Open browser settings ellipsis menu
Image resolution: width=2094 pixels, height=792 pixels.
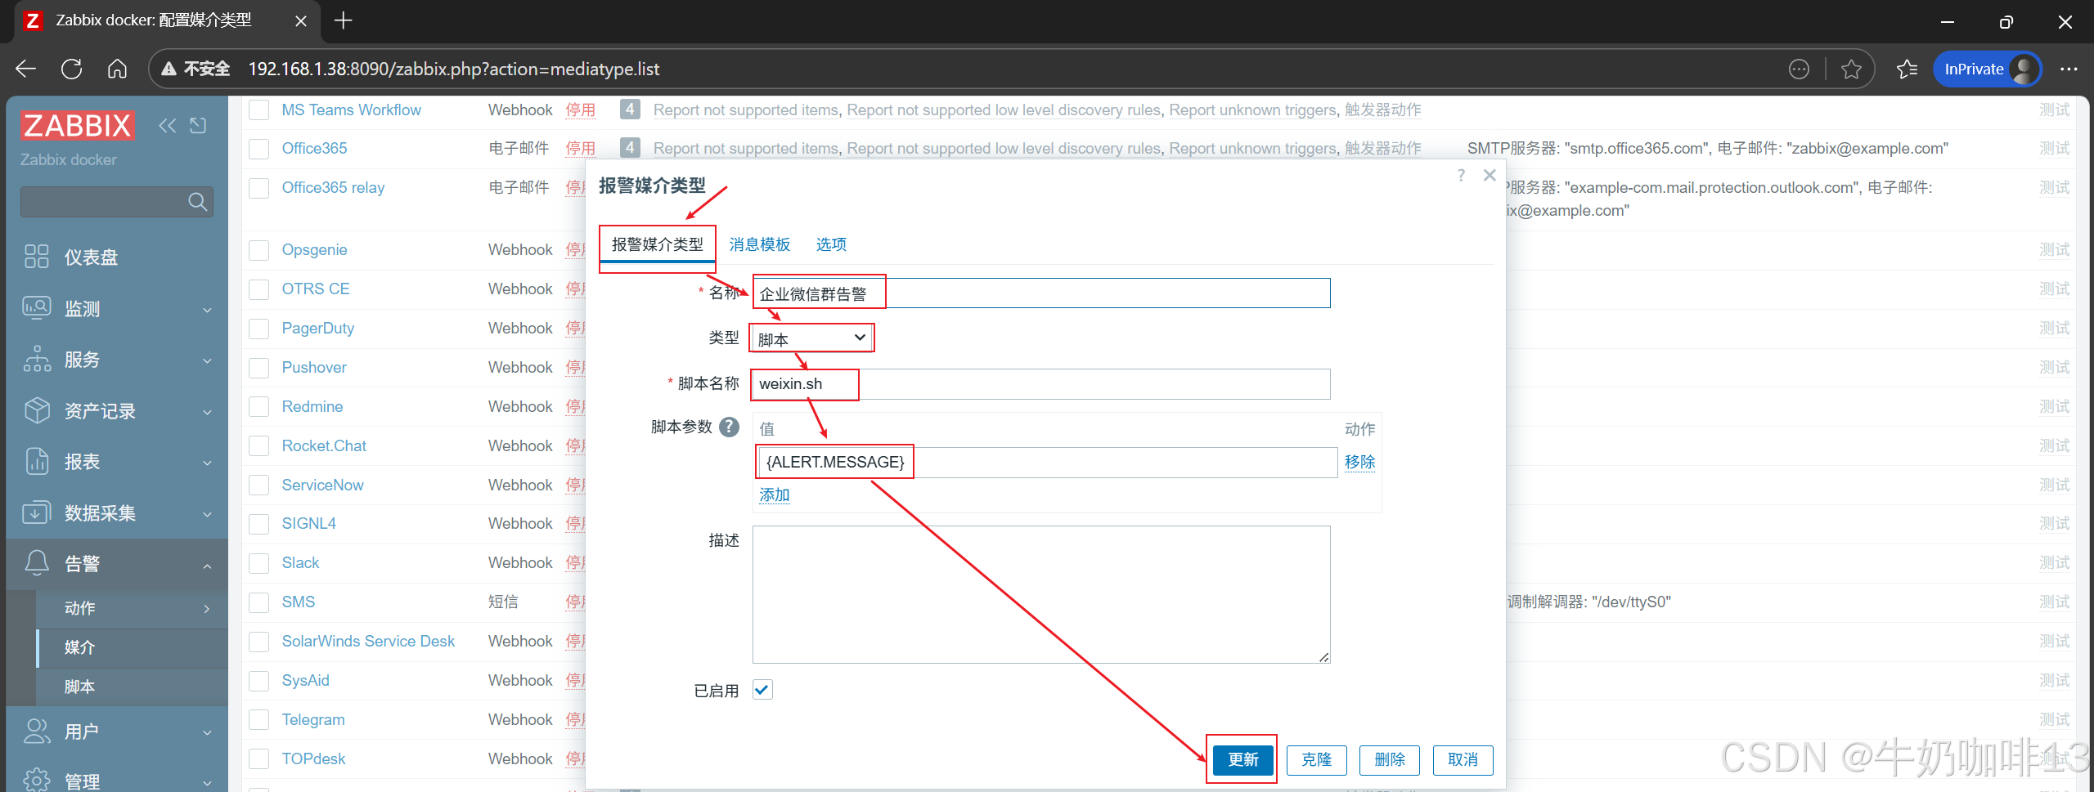click(x=2069, y=69)
